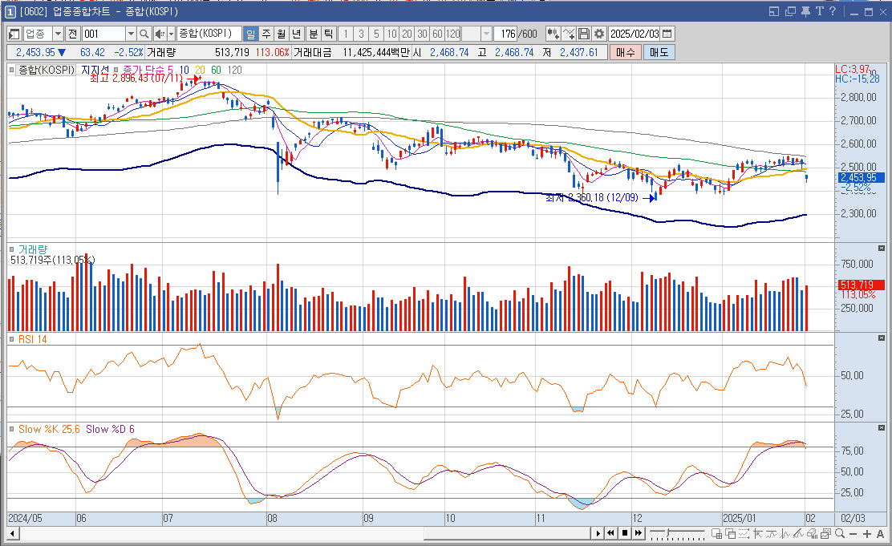Toggle the 전 button next to 업종

72,34
